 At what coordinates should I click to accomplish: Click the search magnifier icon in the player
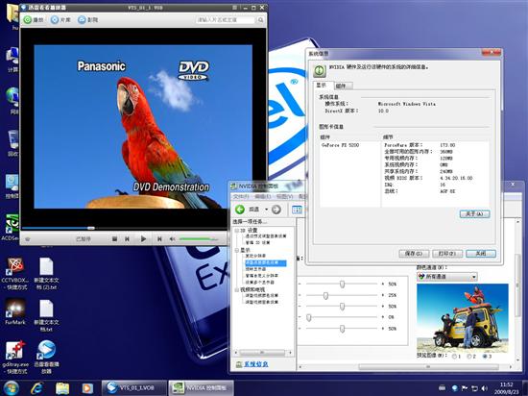(260, 20)
